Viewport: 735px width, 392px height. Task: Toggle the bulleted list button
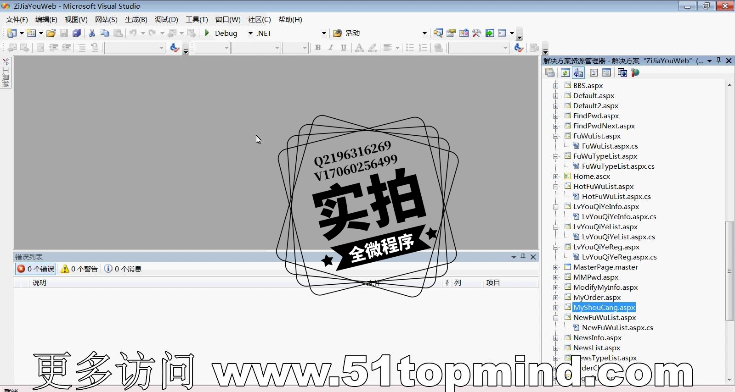tap(410, 48)
